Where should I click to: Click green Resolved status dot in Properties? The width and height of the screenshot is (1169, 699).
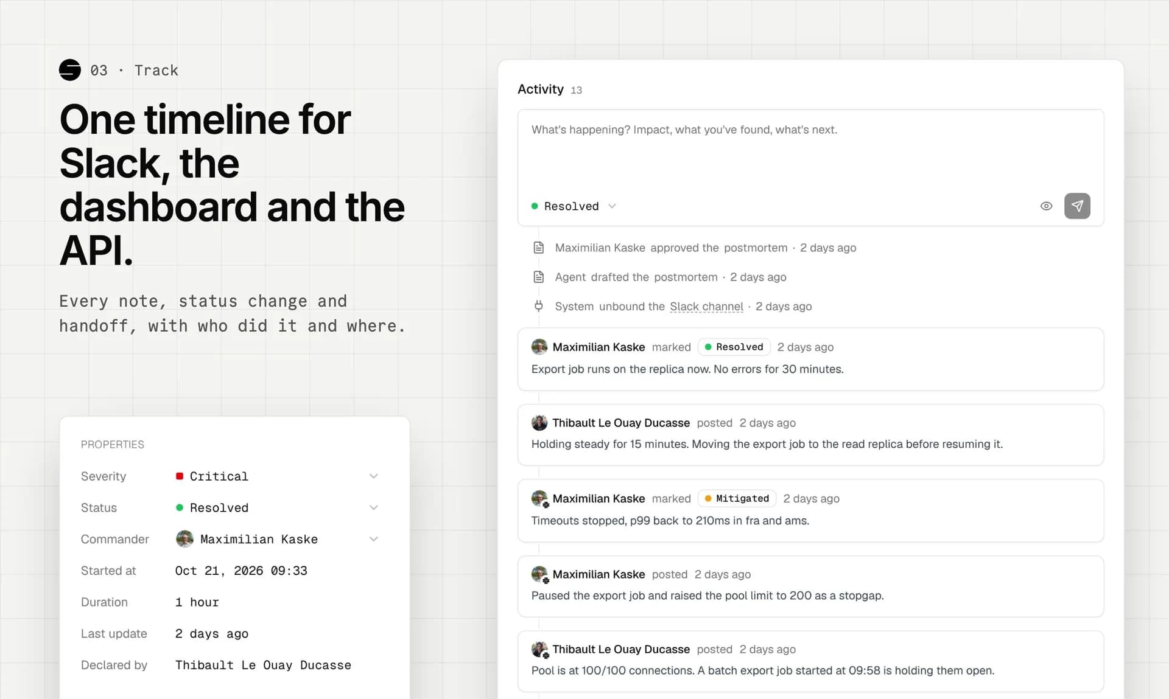pos(180,507)
